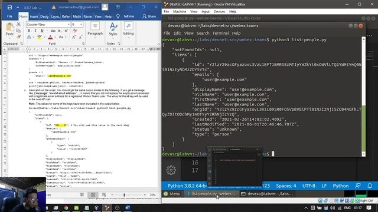Open terminal File menu

coord(167,33)
